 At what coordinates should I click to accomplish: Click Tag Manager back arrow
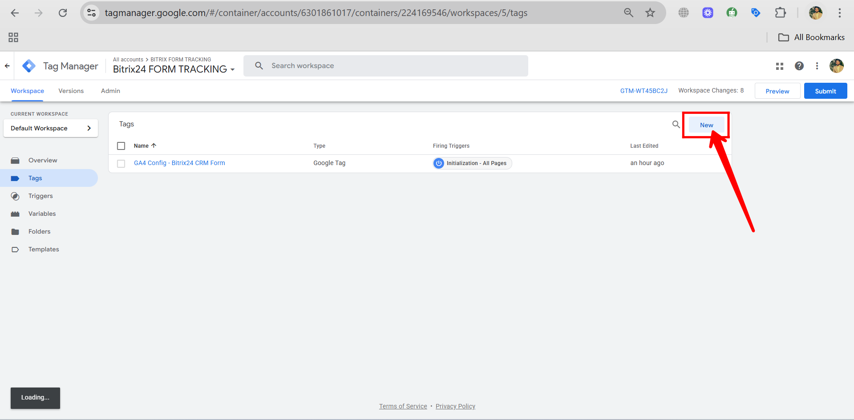click(7, 66)
